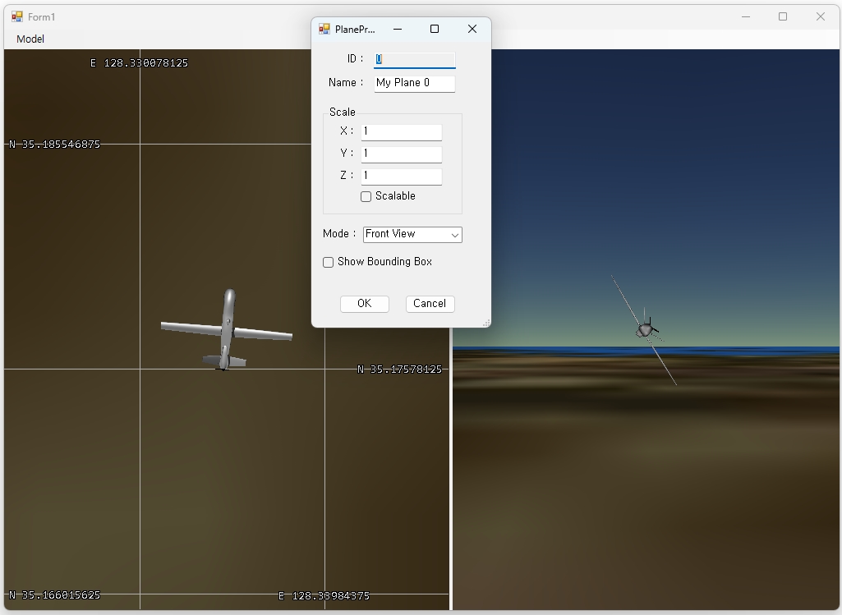Image resolution: width=842 pixels, height=615 pixels.
Task: Close the Form1 window
Action: click(x=821, y=16)
